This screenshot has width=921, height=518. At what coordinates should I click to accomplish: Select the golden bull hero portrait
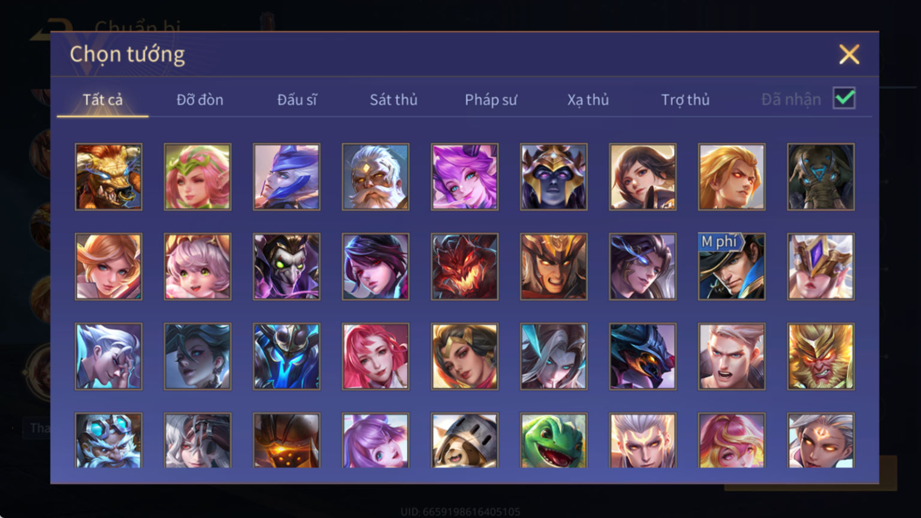(108, 177)
